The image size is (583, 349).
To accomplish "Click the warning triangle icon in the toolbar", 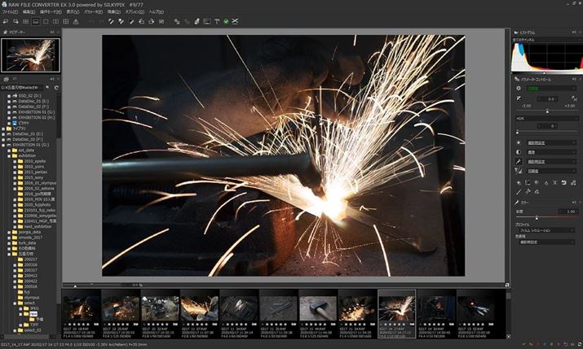I will click(x=76, y=21).
